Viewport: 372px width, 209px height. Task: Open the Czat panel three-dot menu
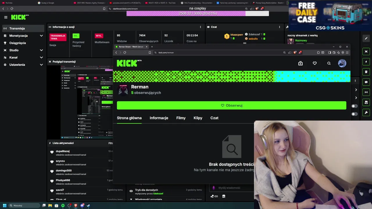coord(280,27)
